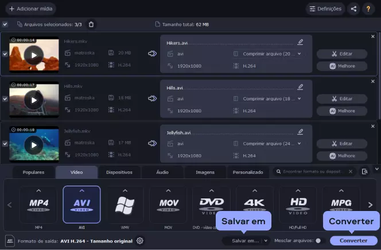Open output format settings gear

pos(140,241)
